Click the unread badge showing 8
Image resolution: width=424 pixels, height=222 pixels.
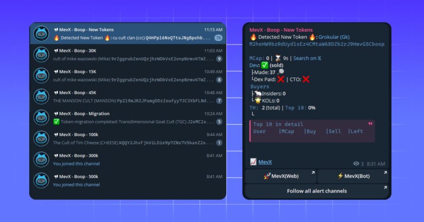point(219,80)
